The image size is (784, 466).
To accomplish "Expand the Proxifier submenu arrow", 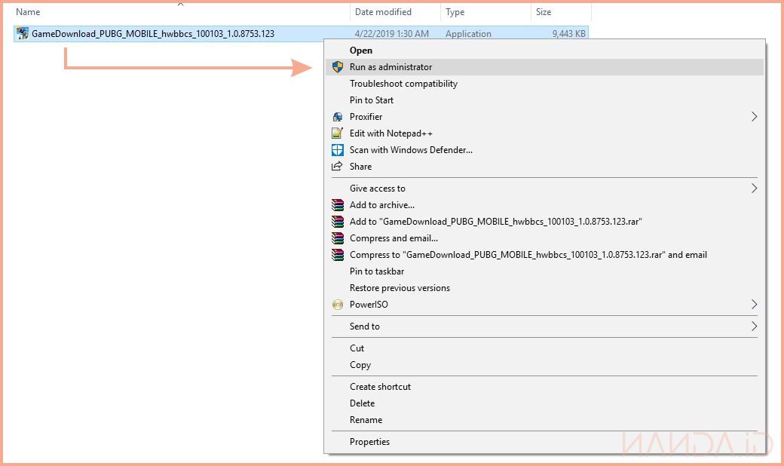I will coord(753,117).
